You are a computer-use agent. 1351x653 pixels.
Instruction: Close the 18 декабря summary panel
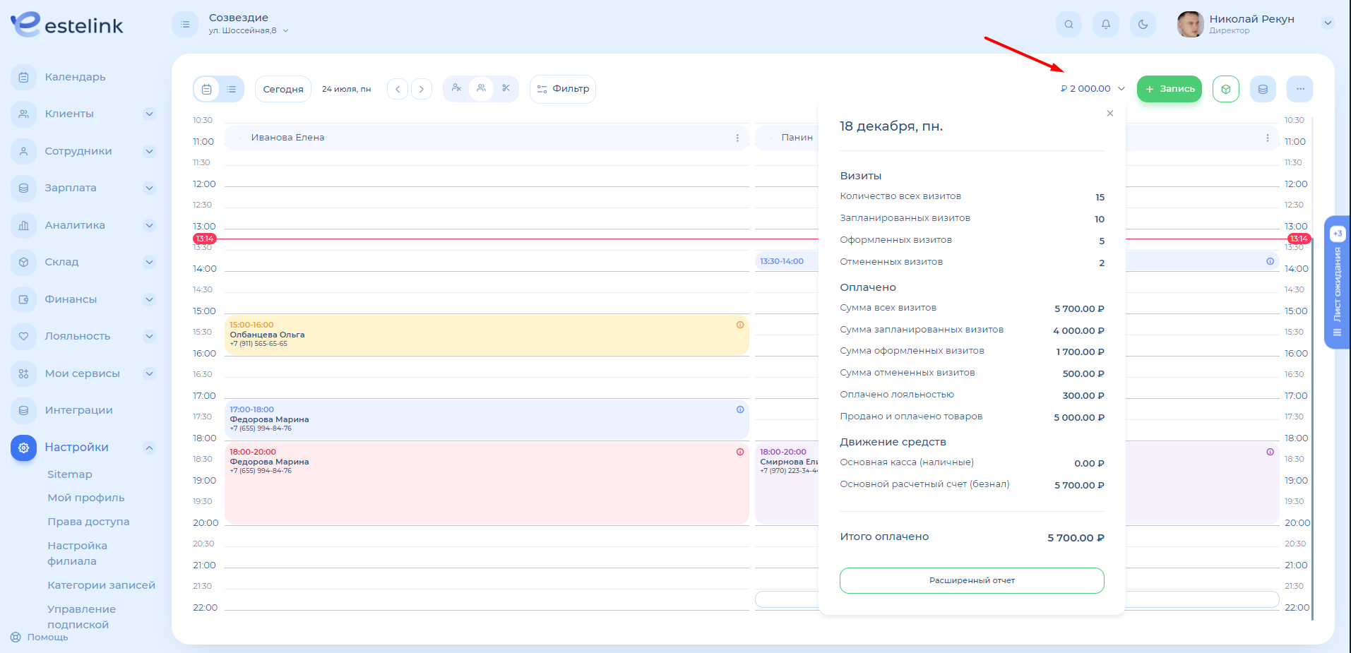pyautogui.click(x=1109, y=113)
